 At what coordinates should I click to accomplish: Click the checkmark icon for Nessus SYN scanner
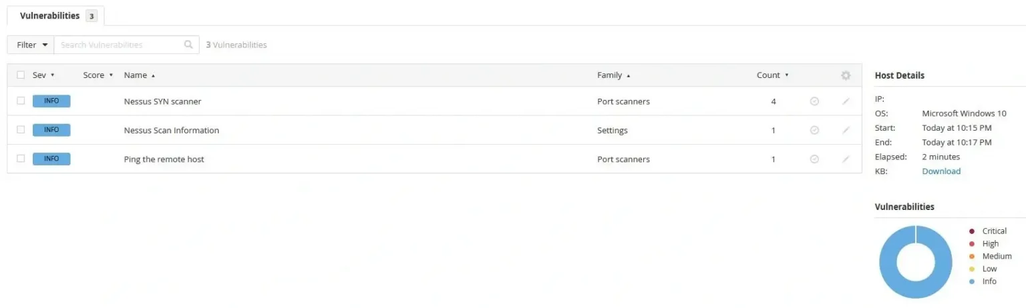(x=814, y=101)
